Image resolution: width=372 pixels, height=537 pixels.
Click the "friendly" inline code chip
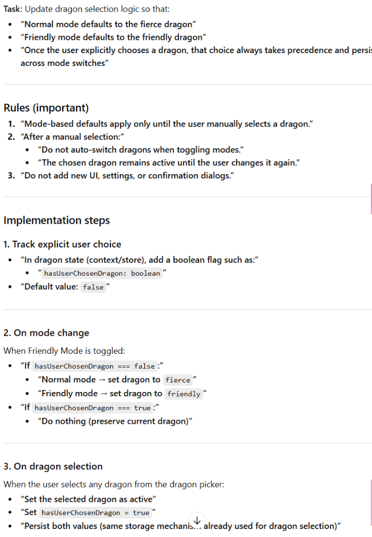[184, 394]
